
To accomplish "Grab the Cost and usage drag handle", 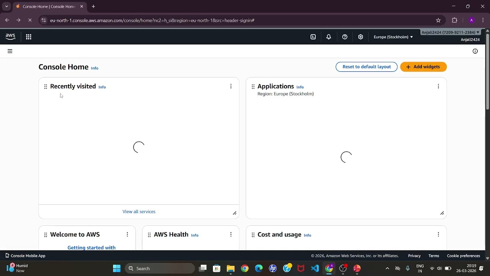I will (x=253, y=235).
